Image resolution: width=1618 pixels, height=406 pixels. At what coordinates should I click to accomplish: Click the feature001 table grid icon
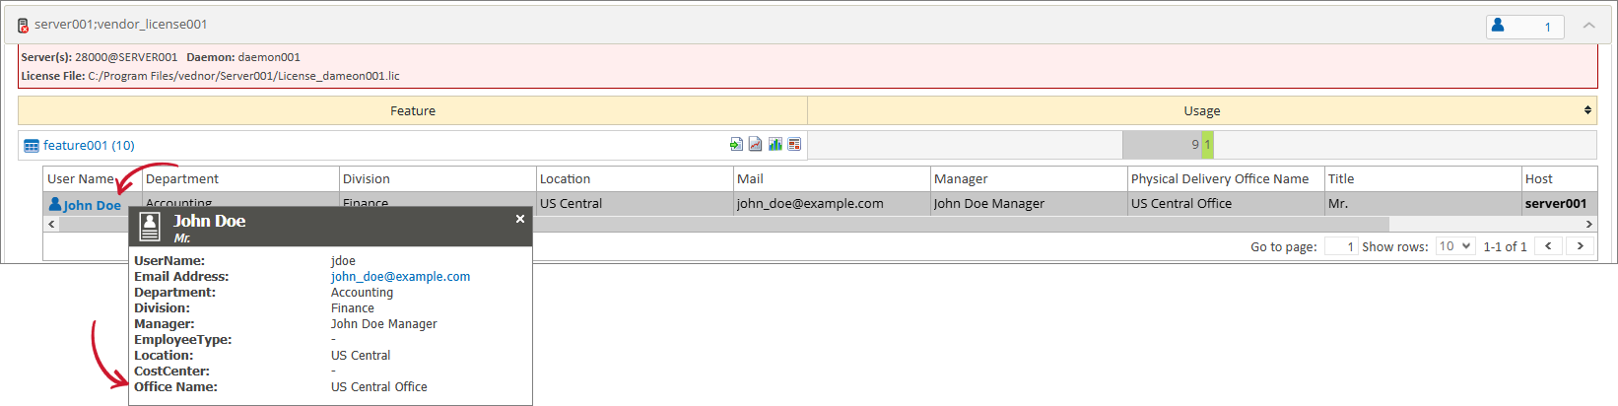tap(32, 146)
